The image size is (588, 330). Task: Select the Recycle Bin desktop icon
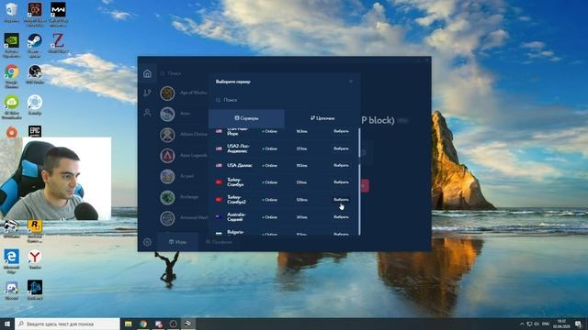[x=12, y=12]
